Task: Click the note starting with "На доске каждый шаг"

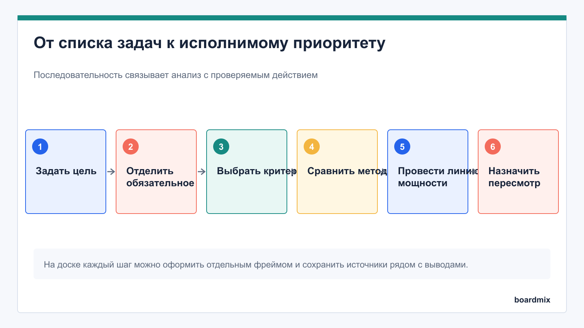Action: click(256, 265)
